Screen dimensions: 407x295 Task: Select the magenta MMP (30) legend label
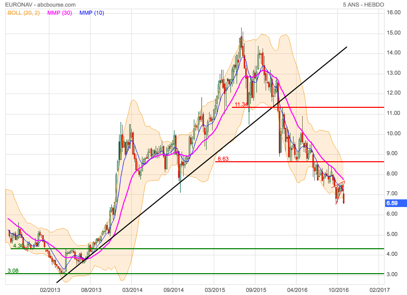pos(60,13)
